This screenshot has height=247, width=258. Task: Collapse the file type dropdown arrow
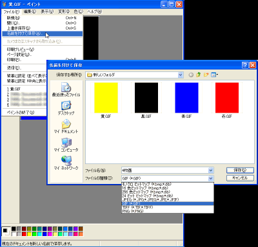(x=211, y=178)
